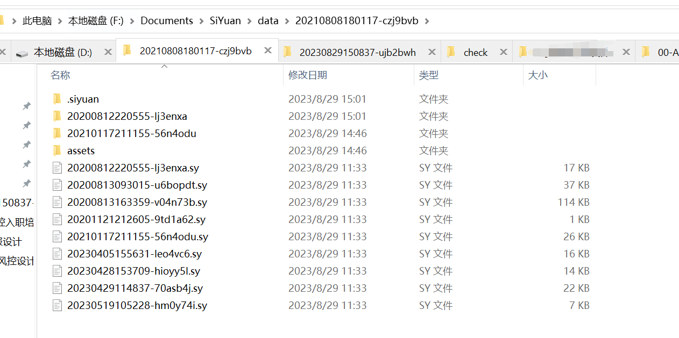Screen dimensions: 679x338
Task: Click the assets folder icon
Action: coord(58,150)
